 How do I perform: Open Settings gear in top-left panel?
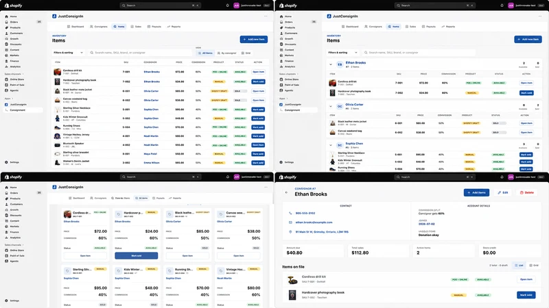point(6,162)
